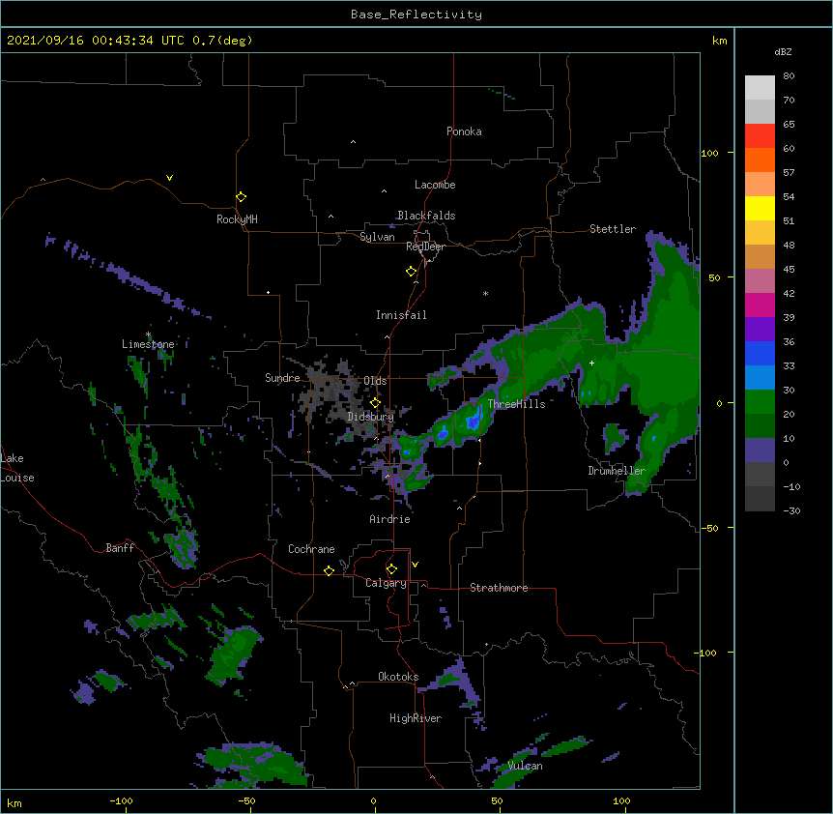Select the bright green 30 dBZ swatch
This screenshot has width=833, height=814.
click(x=760, y=402)
